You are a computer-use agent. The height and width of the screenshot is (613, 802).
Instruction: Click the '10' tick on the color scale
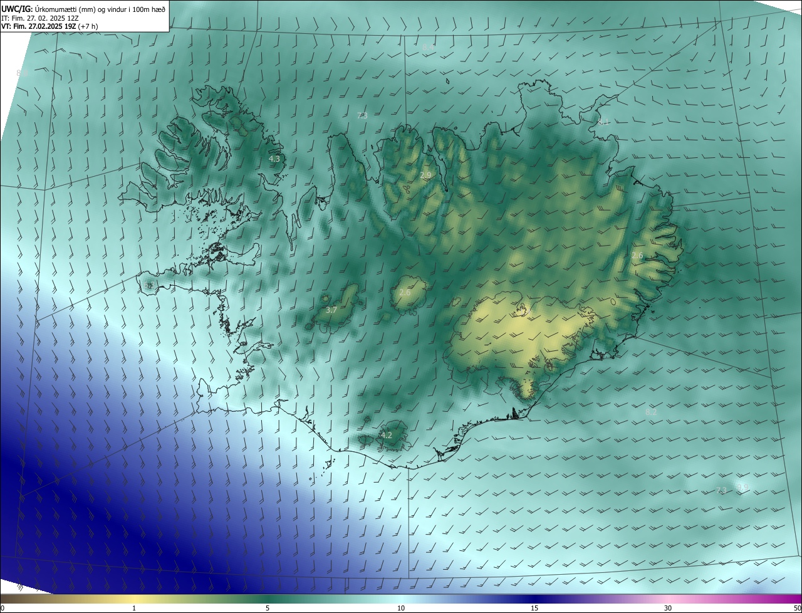pyautogui.click(x=401, y=608)
